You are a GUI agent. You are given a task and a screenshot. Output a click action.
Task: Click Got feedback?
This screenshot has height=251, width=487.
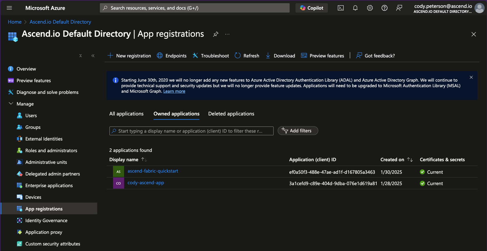point(375,56)
